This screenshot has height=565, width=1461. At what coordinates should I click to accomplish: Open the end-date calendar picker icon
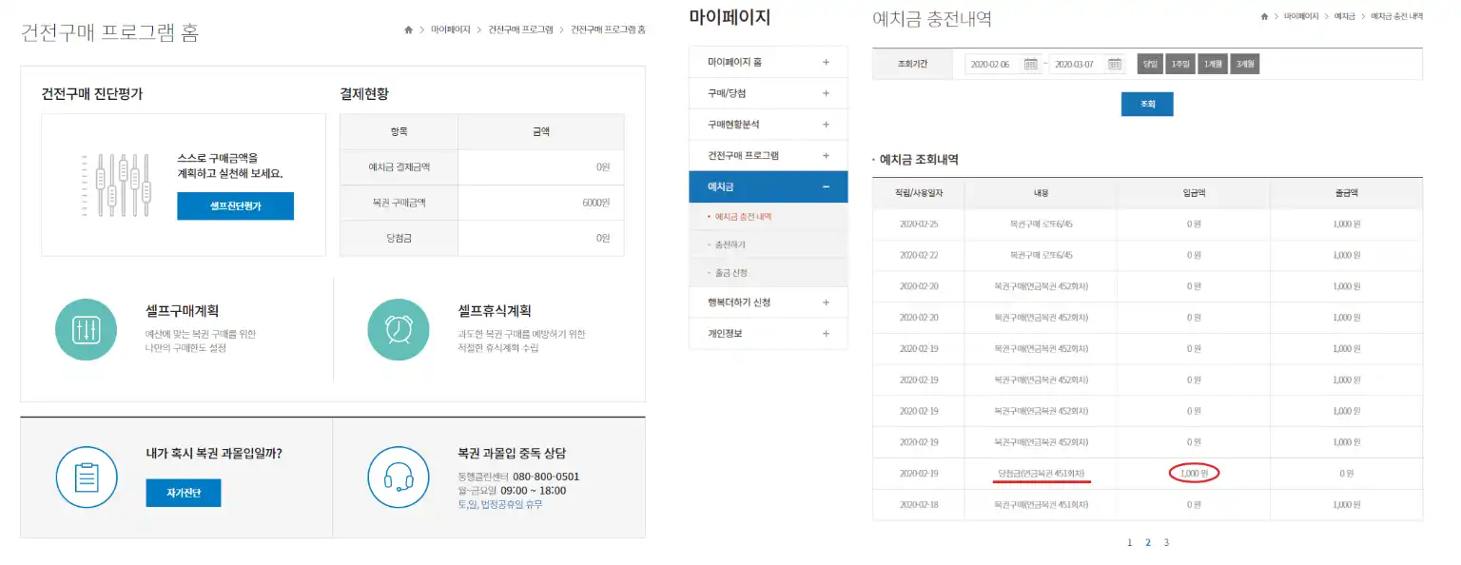coord(1116,63)
